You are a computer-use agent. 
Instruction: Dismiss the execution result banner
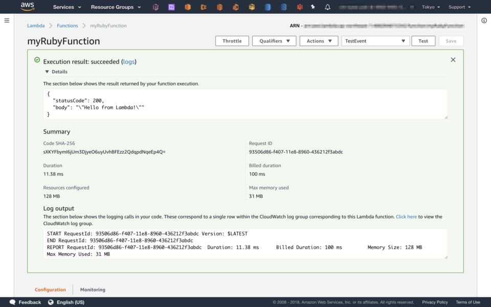click(x=453, y=59)
